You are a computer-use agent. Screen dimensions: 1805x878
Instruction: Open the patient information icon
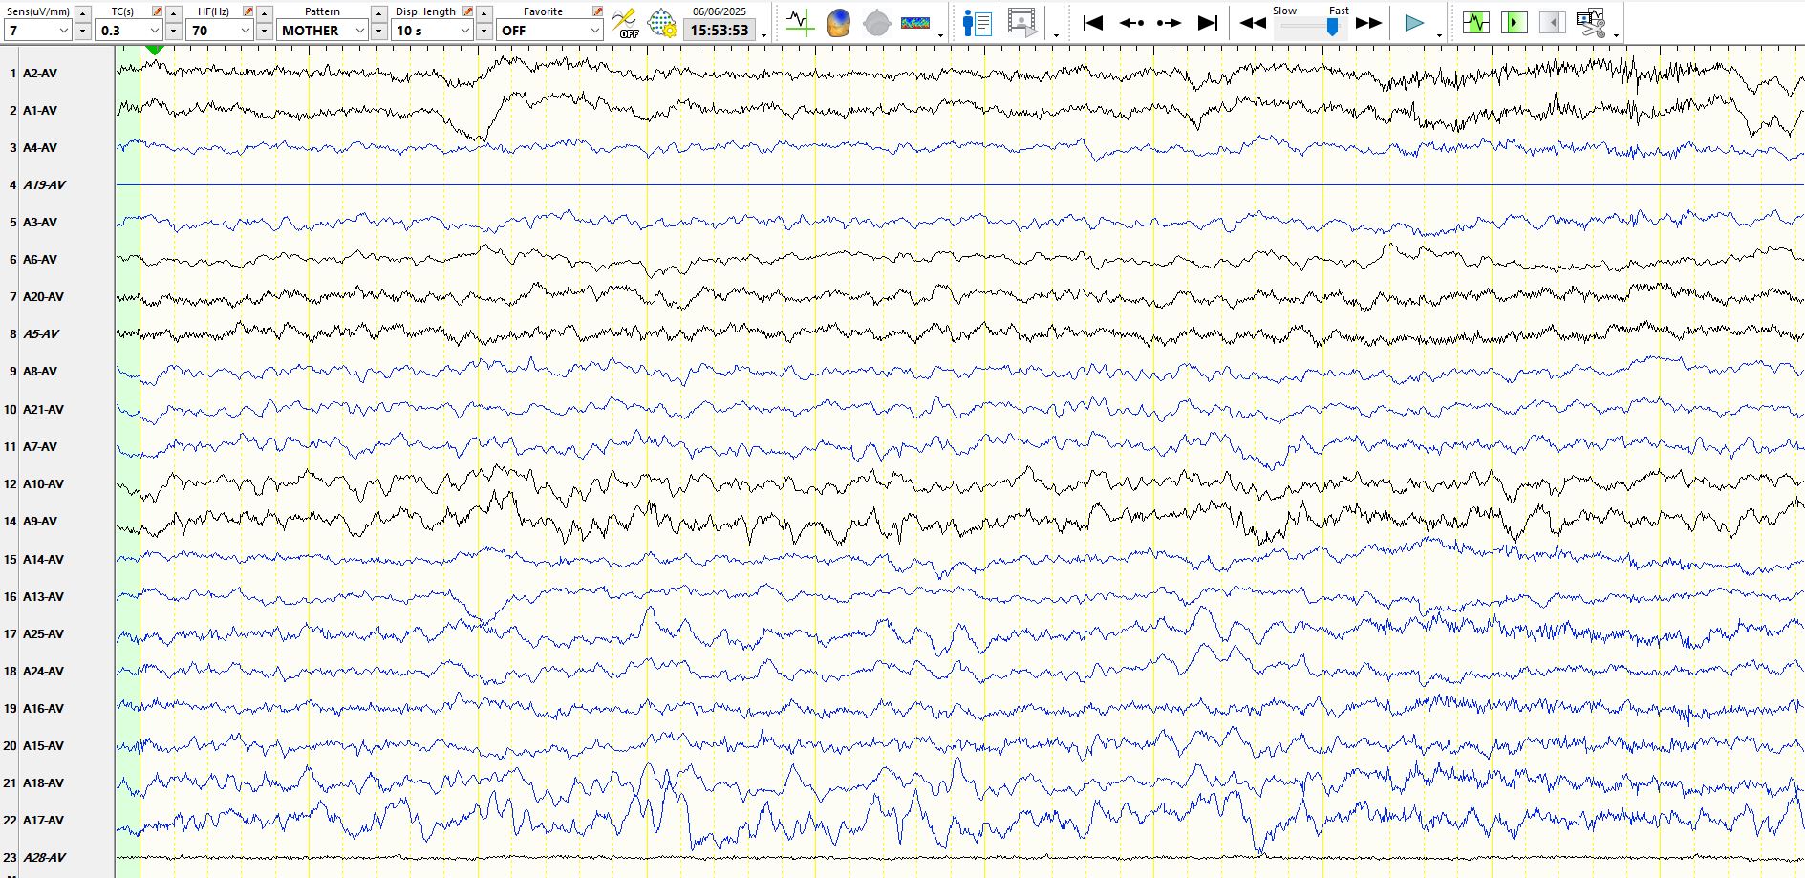(x=977, y=22)
